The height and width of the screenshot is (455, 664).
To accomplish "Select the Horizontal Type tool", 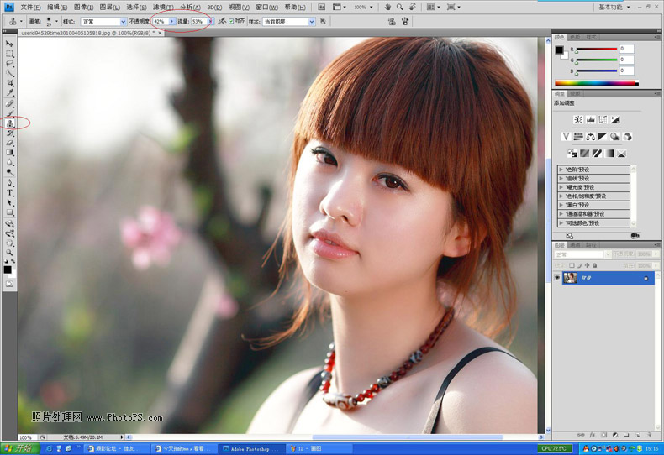I will coord(9,192).
